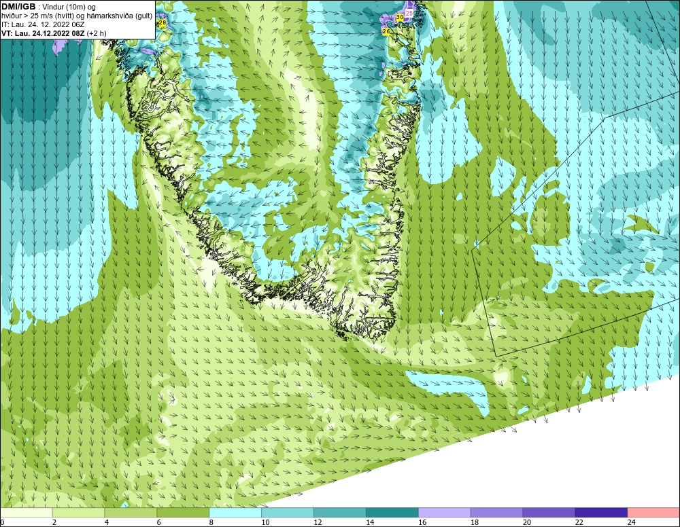The image size is (680, 527).
Task: Click the 6–8 m/s darker green legend swatch
Action: pyautogui.click(x=183, y=513)
